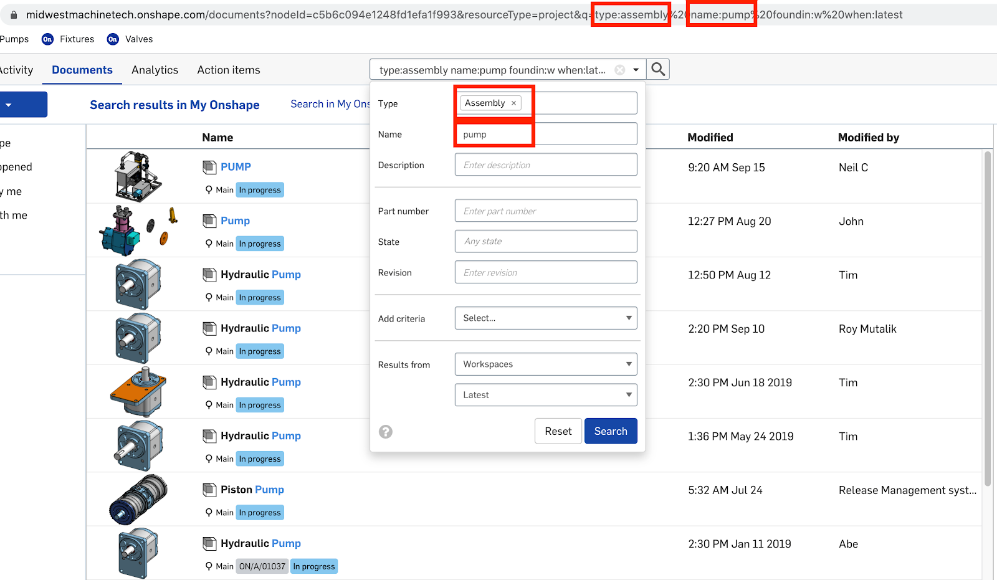The image size is (997, 580).
Task: Expand the search options dropdown arrow
Action: pos(636,70)
